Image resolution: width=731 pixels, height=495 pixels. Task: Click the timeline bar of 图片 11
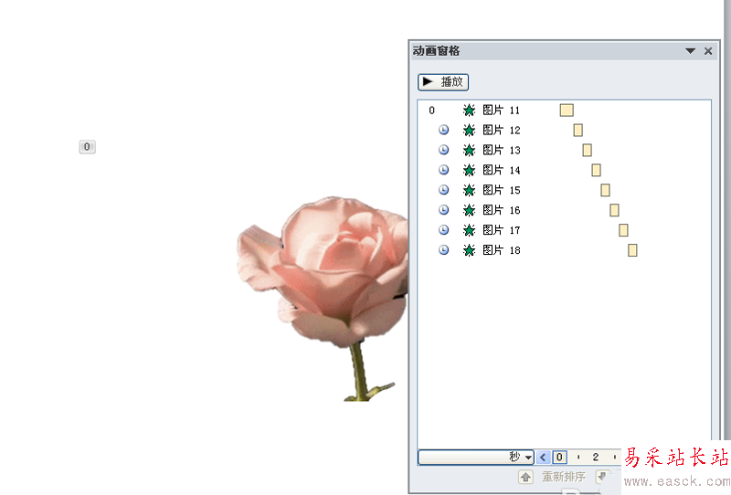567,111
